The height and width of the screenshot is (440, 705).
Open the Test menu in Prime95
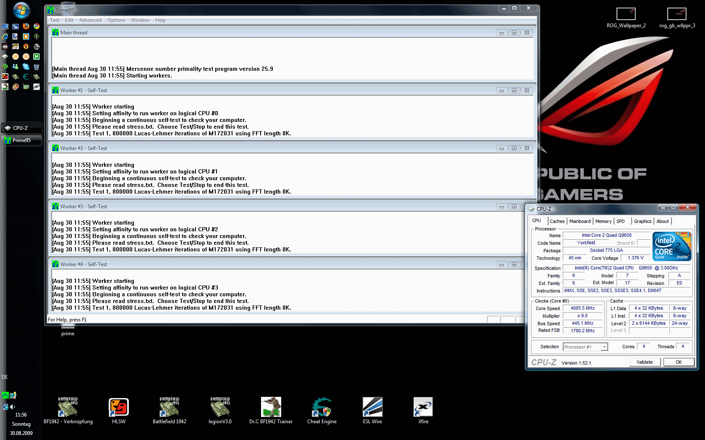pyautogui.click(x=55, y=20)
